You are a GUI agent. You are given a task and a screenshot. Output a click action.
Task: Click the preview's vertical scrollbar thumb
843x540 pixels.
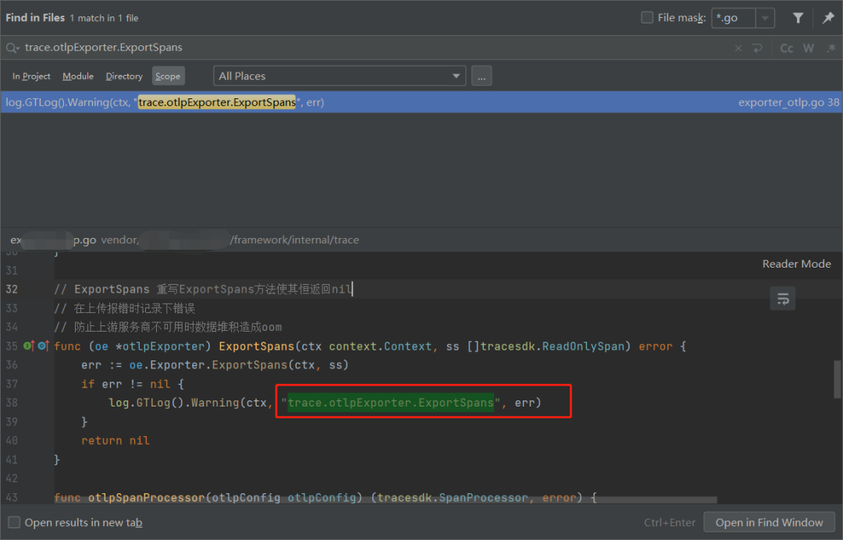[837, 379]
